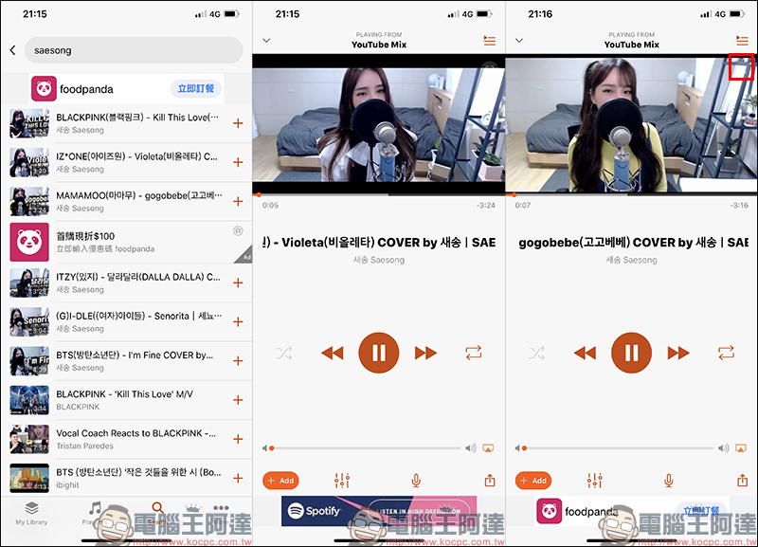Open Kill This Love cover thumbnail
758x547 pixels.
click(29, 123)
